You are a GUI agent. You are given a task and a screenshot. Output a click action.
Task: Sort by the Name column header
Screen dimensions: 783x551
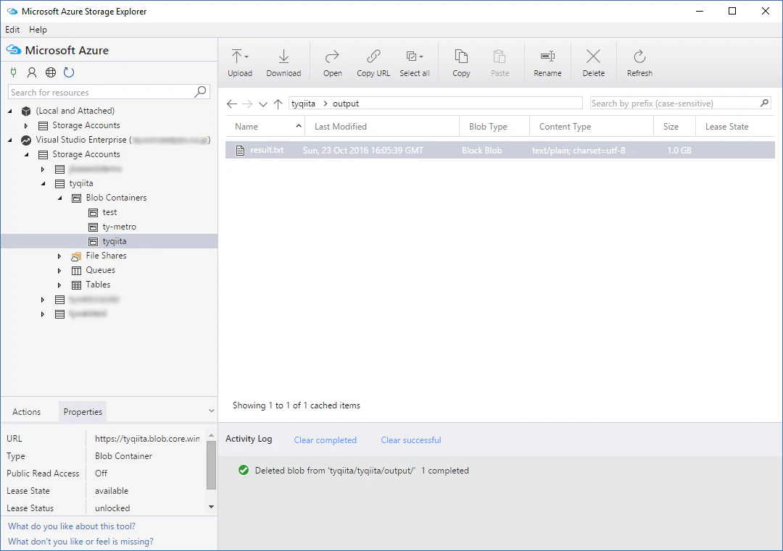click(265, 127)
